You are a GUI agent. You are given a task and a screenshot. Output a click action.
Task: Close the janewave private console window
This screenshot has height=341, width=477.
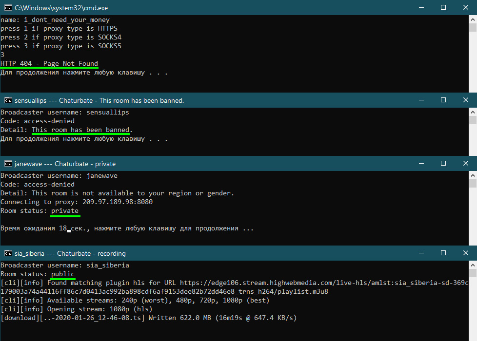click(x=466, y=163)
